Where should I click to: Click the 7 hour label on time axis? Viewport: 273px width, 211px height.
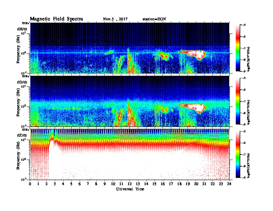tap(88, 184)
